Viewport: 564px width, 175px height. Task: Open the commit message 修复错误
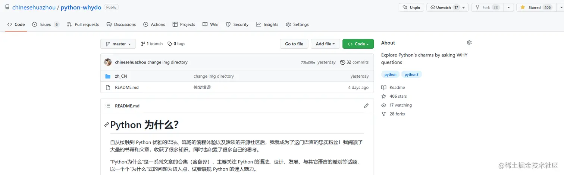pos(202,88)
